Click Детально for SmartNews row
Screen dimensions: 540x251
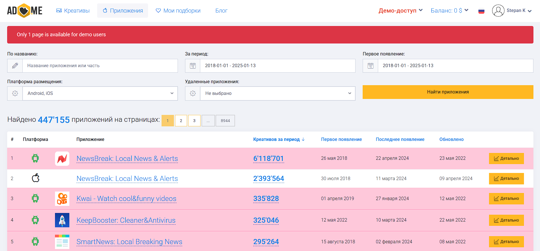click(506, 242)
